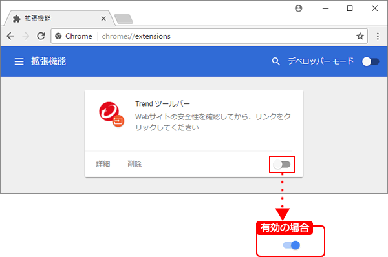Click the Webサイトの安全性 description text
This screenshot has height=257, width=388.
click(213, 122)
